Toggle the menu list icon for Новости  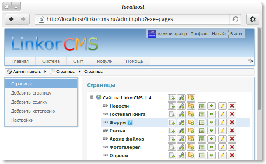[202, 106]
